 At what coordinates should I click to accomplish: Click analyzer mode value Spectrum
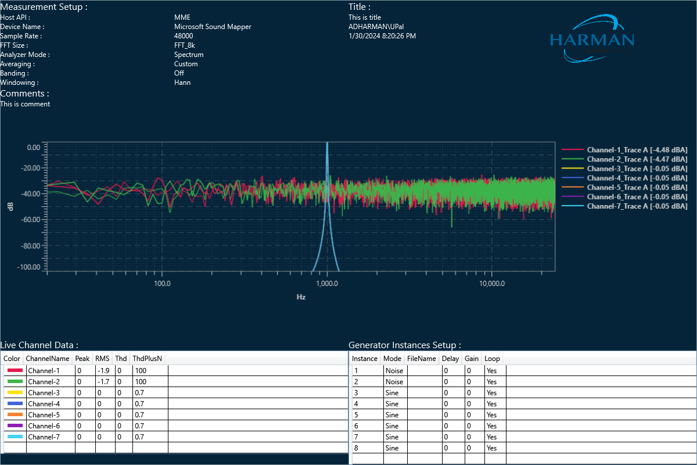[x=189, y=55]
